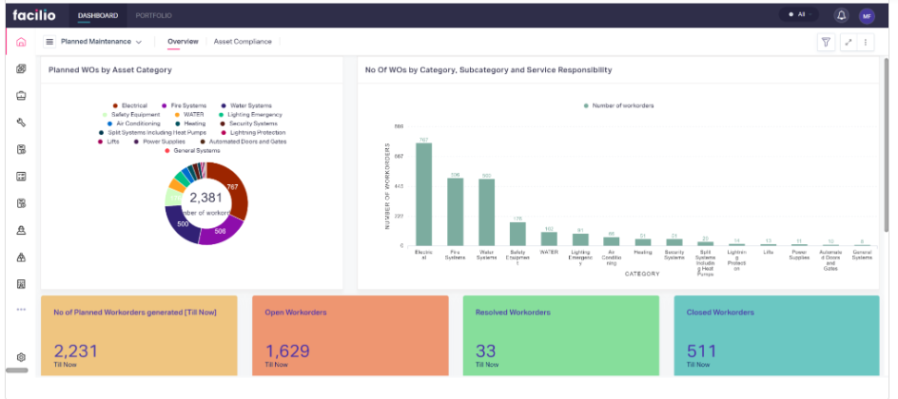898x399 pixels.
Task: Open the MF user avatar menu
Action: [x=867, y=16]
